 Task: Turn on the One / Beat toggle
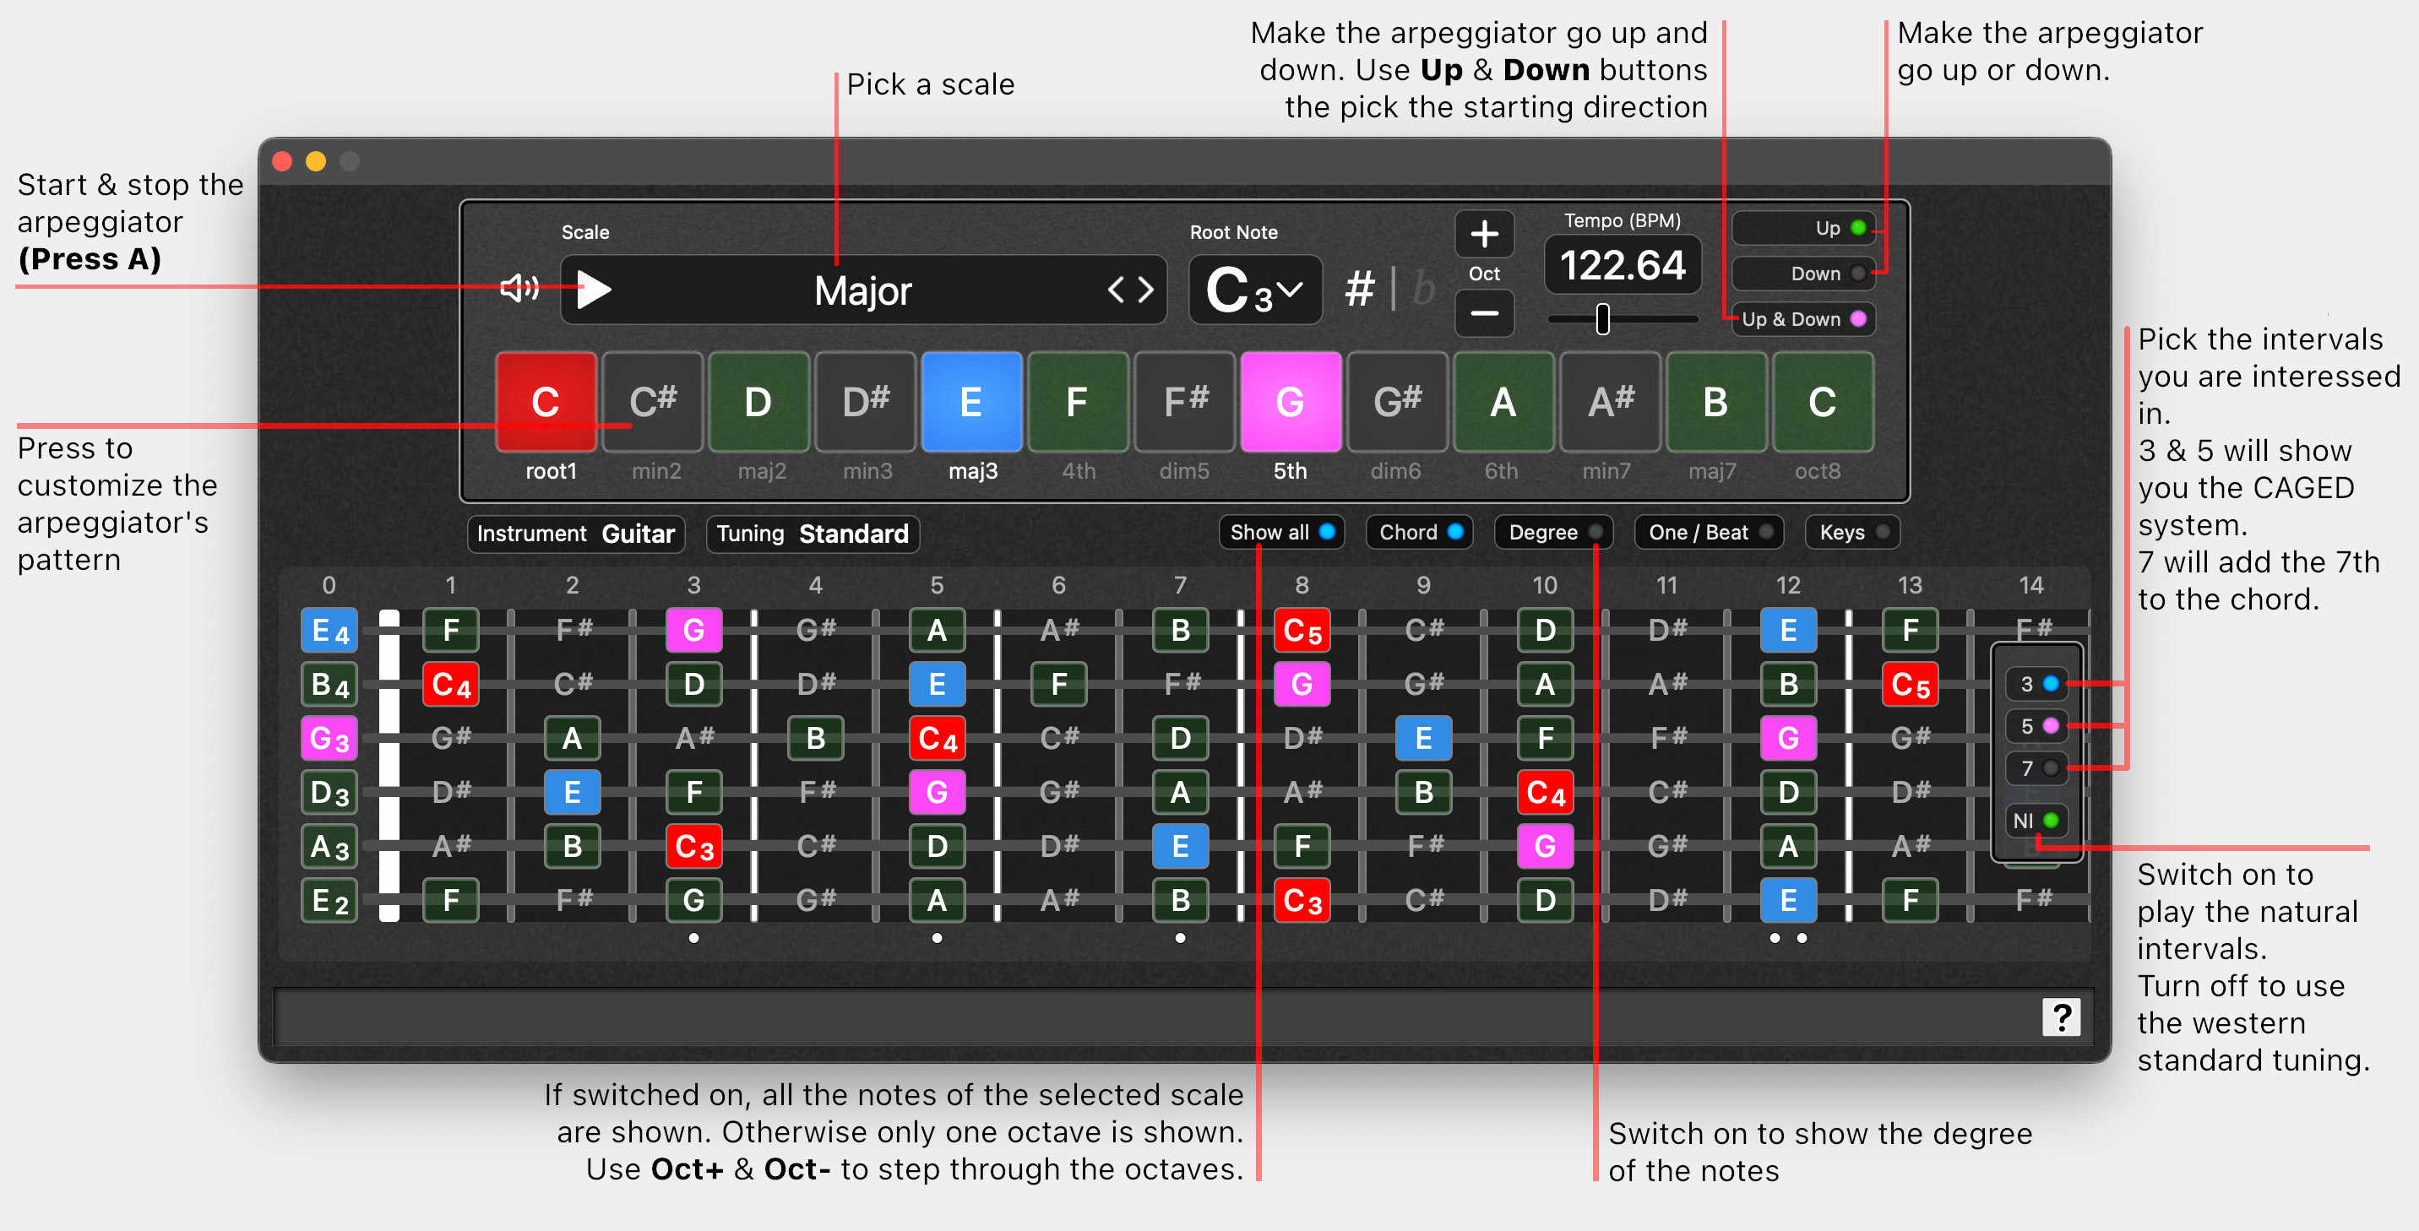(1708, 533)
